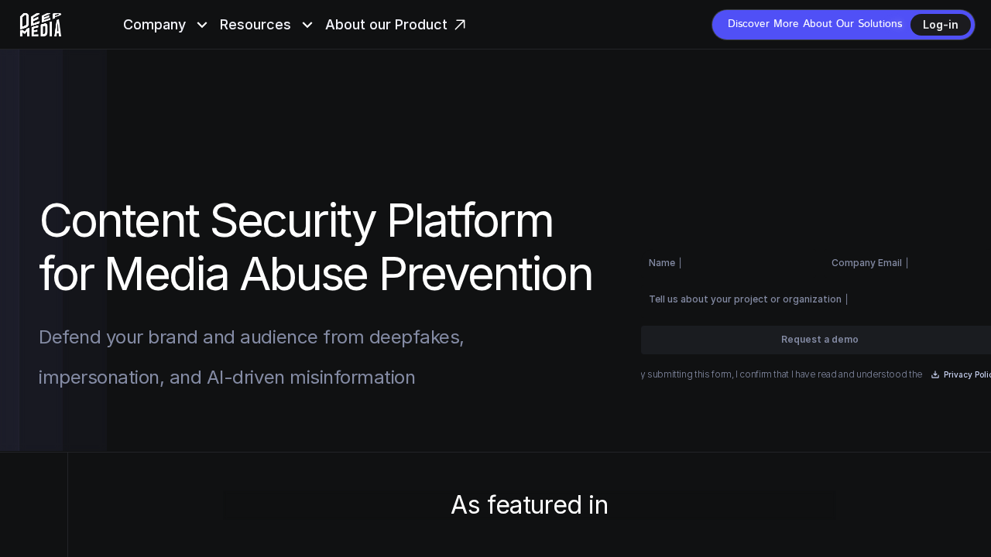Open the Privacy Policy link
The height and width of the screenshot is (557, 991).
point(966,374)
